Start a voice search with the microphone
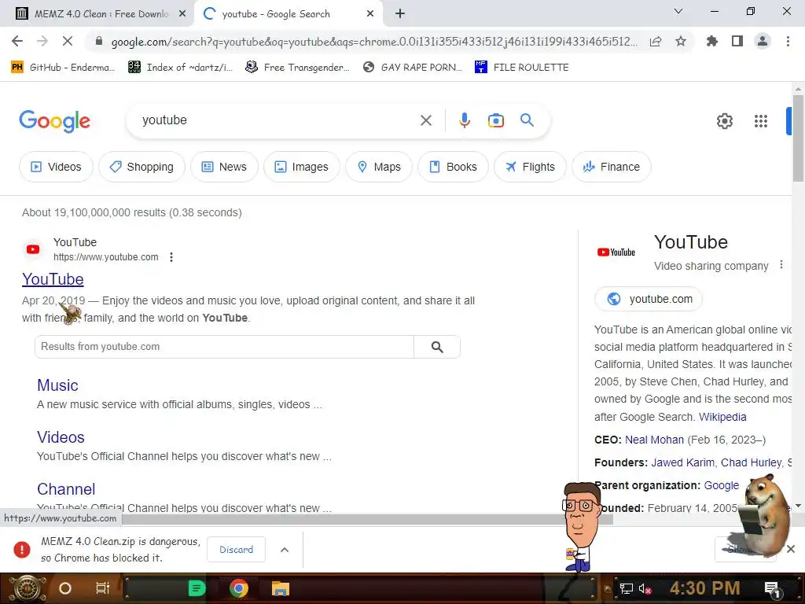This screenshot has width=805, height=604. coord(464,120)
